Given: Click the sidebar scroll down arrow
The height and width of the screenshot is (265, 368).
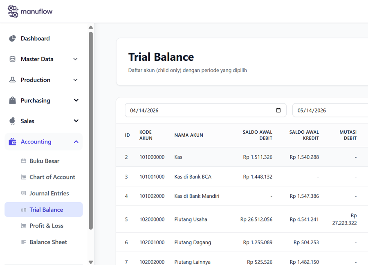Looking at the screenshot, I should click(91, 262).
